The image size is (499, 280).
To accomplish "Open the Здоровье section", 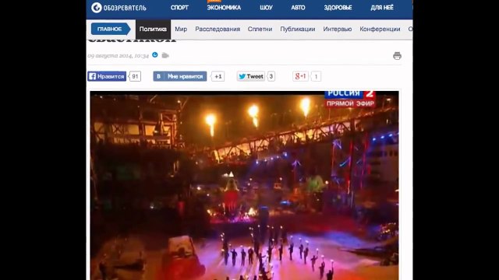I will coord(338,7).
